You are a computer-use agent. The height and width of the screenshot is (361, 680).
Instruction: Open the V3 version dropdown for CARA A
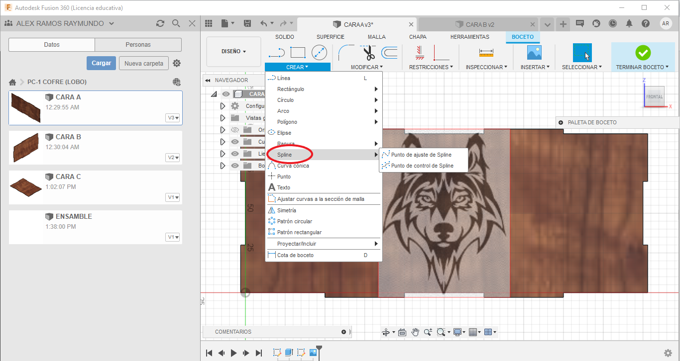173,118
